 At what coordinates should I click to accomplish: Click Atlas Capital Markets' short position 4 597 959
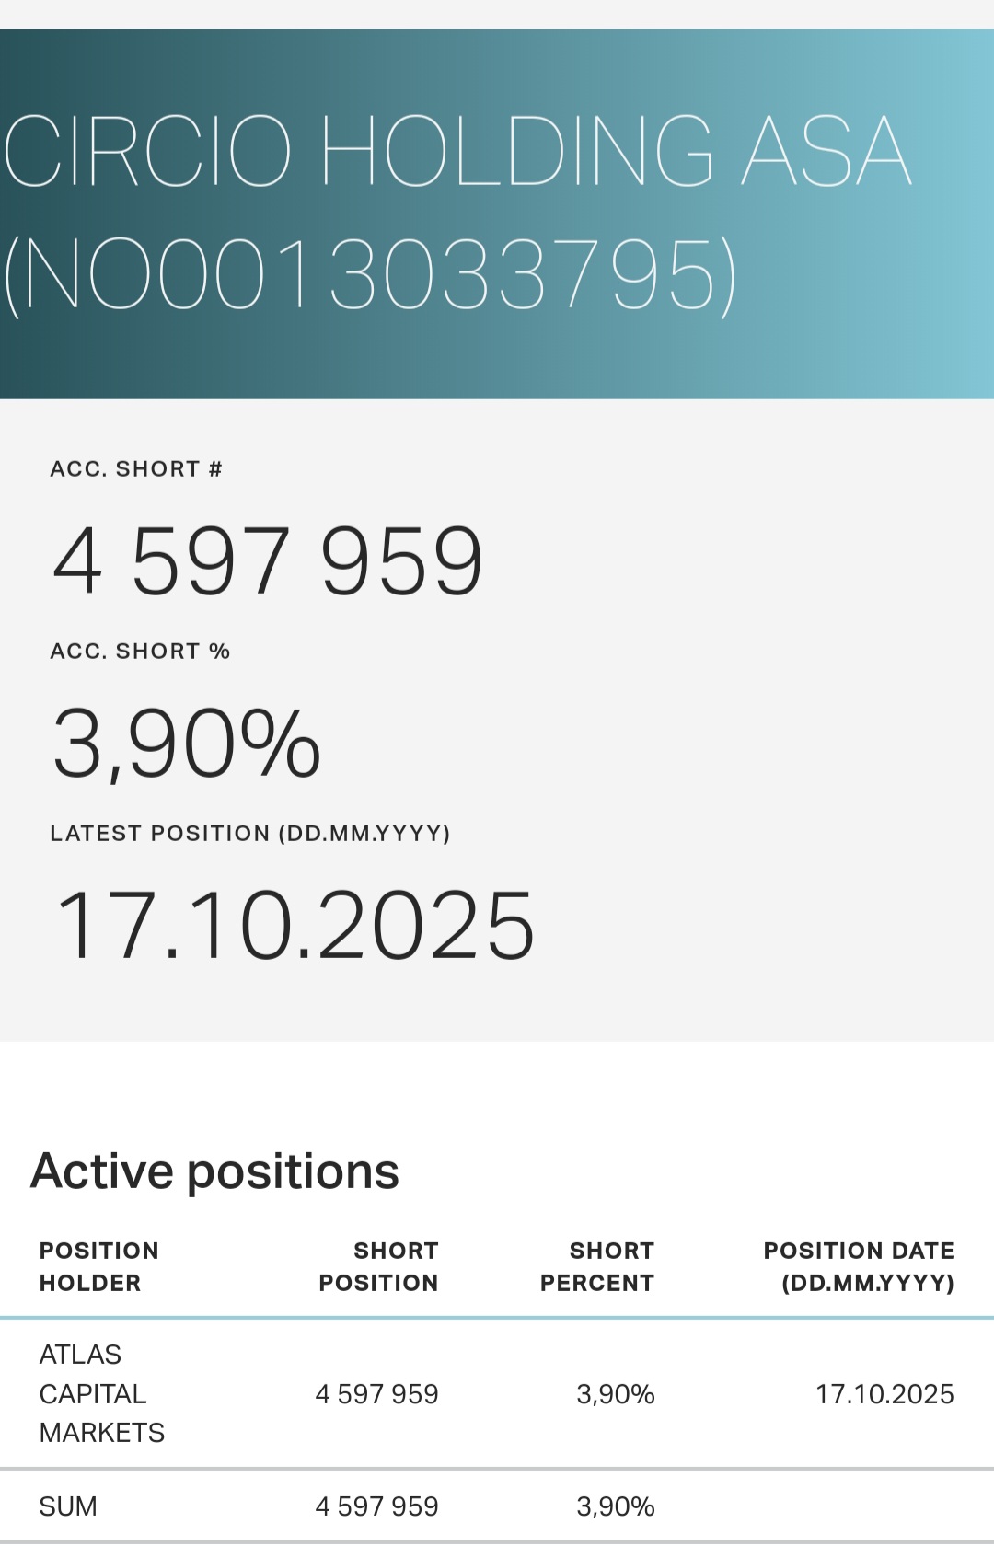click(376, 1394)
